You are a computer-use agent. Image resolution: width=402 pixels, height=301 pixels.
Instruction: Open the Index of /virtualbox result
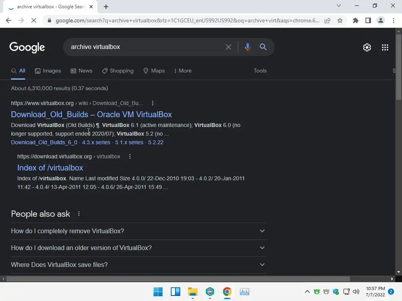tap(50, 168)
